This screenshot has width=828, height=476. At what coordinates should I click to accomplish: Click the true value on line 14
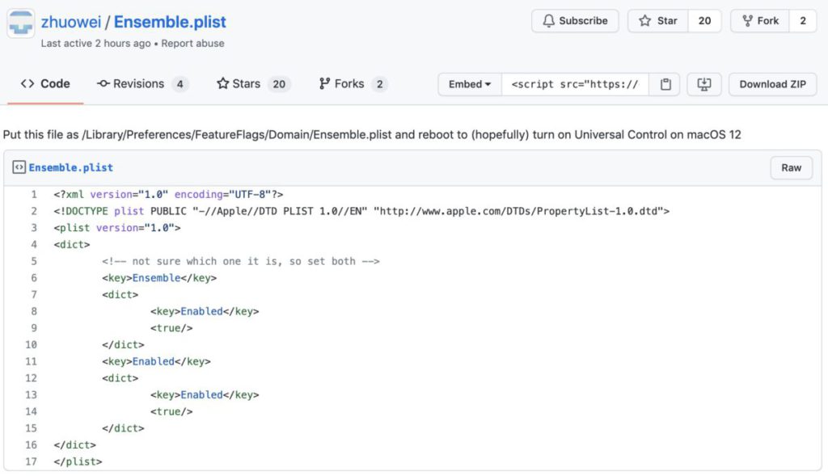pyautogui.click(x=171, y=411)
